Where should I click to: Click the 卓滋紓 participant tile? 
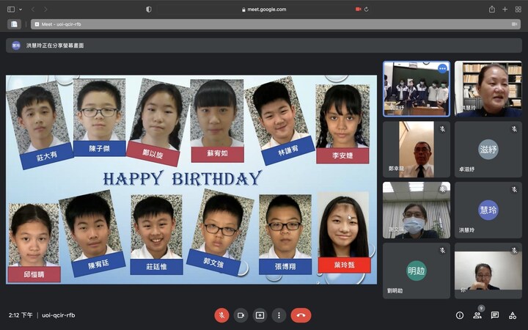(x=488, y=150)
